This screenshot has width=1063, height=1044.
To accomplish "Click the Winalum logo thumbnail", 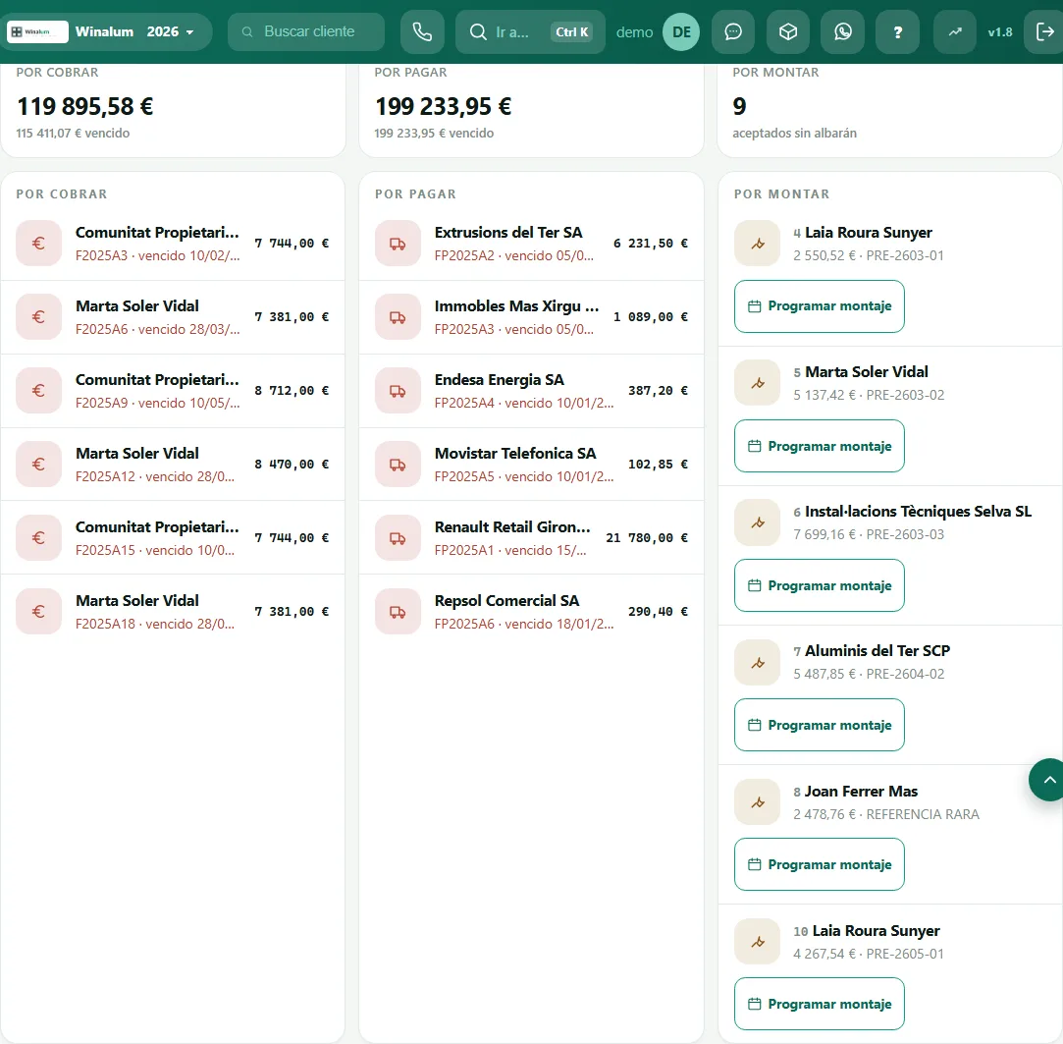I will pos(37,31).
